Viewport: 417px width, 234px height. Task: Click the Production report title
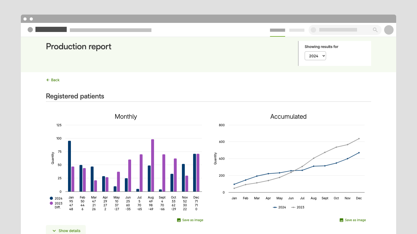[79, 47]
